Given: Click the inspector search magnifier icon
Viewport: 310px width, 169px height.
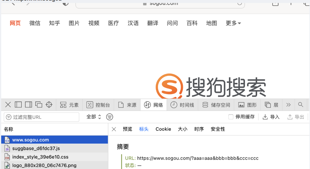Looking at the screenshot, I should (300, 104).
